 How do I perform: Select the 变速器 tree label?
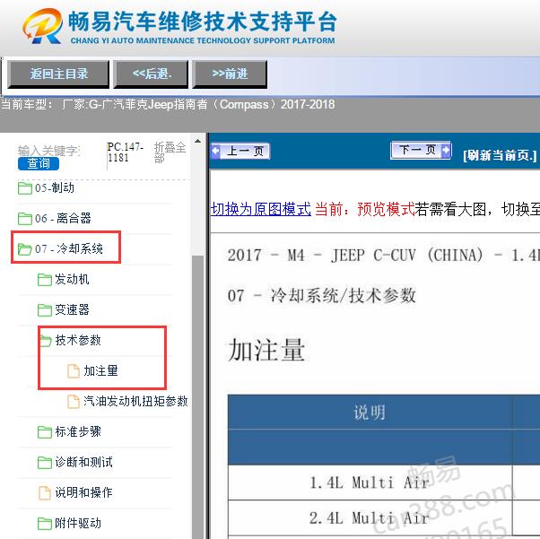click(72, 309)
